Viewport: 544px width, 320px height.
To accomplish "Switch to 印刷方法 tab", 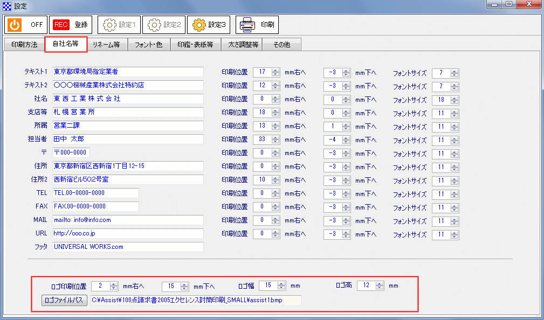I will (x=25, y=45).
